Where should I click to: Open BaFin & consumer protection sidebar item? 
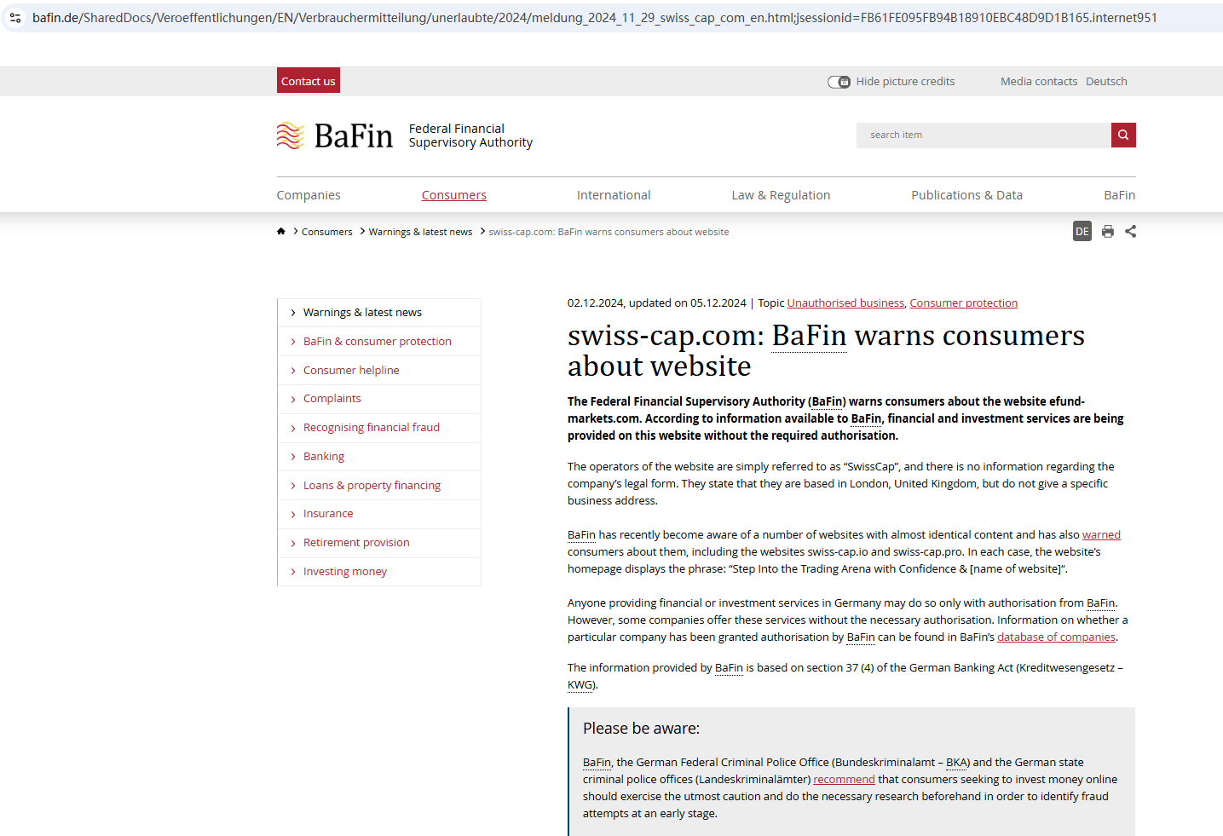click(x=378, y=342)
